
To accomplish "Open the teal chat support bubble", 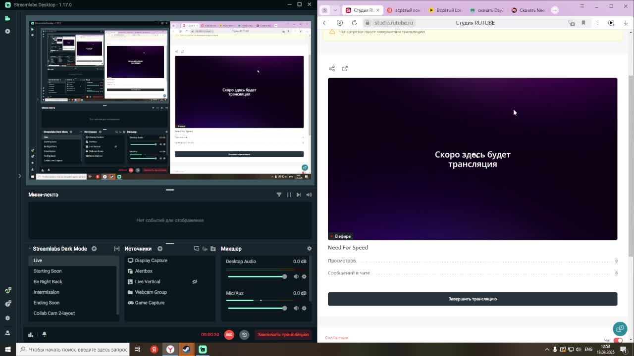I will pyautogui.click(x=620, y=328).
